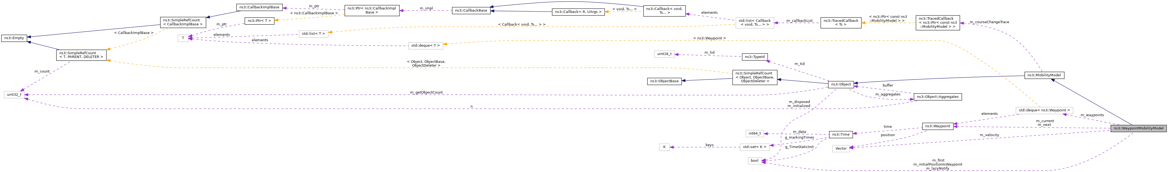Select the ns3::Callback< void, Ts... > node
Image resolution: width=1168 pixels, height=172 pixels.
pos(664,11)
